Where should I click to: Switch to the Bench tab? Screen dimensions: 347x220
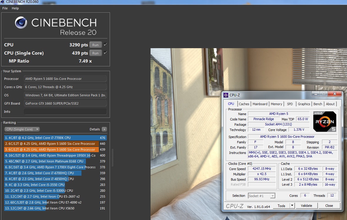[318, 104]
